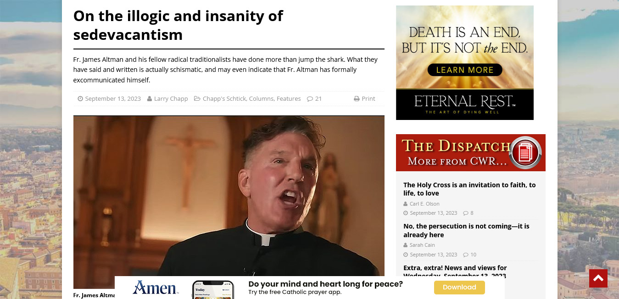Click the red scroll-to-top arrow button
Image resolution: width=619 pixels, height=299 pixels.
[598, 278]
